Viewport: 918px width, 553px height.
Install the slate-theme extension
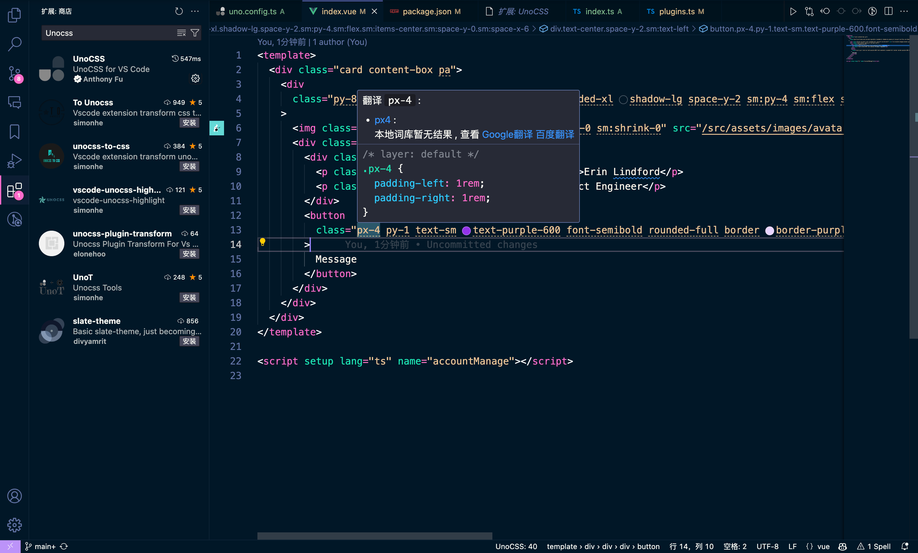pos(189,341)
